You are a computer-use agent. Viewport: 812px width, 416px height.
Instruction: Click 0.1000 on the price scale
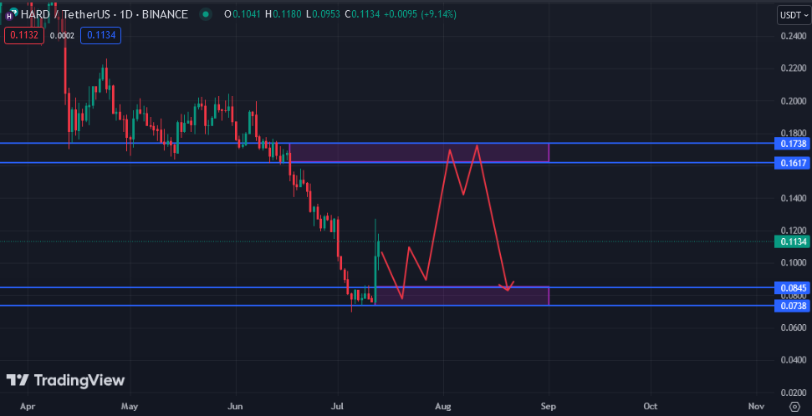coord(793,263)
